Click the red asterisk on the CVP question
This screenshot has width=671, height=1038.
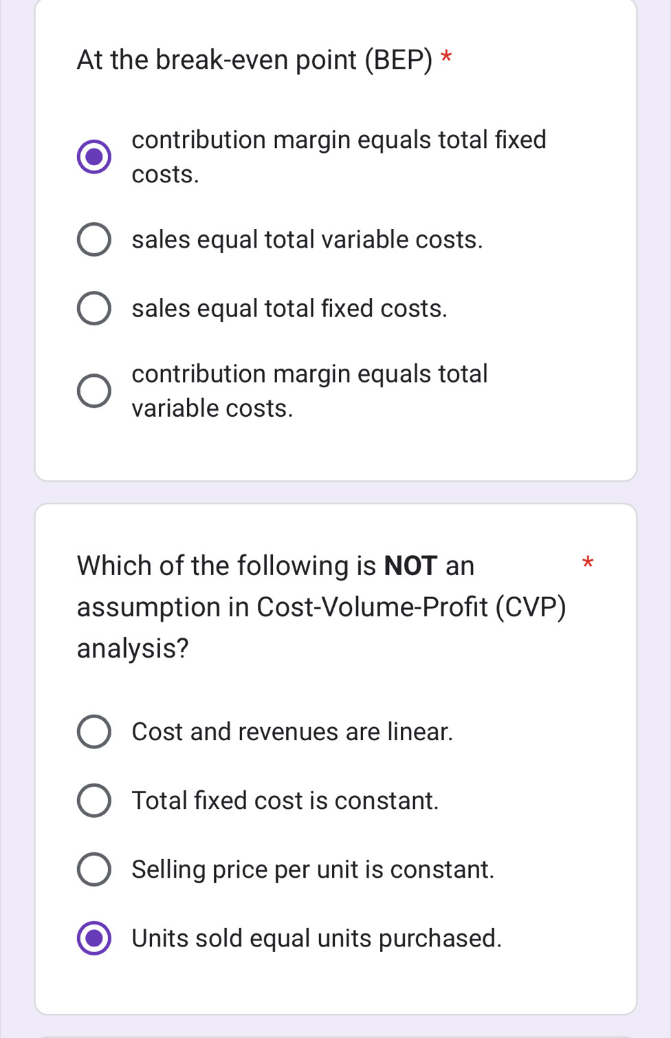589,564
